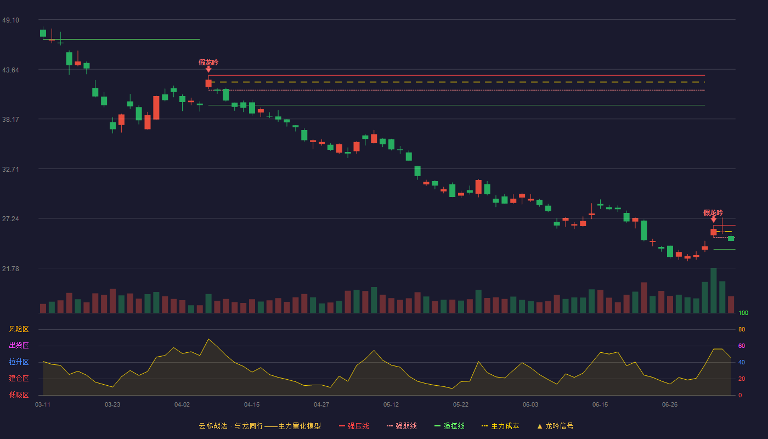Toggle the 强撑线 legend entry
Viewport: 768px width, 439px height.
(x=449, y=426)
